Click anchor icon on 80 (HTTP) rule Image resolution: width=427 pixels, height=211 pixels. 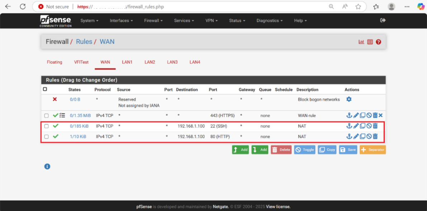pos(349,136)
